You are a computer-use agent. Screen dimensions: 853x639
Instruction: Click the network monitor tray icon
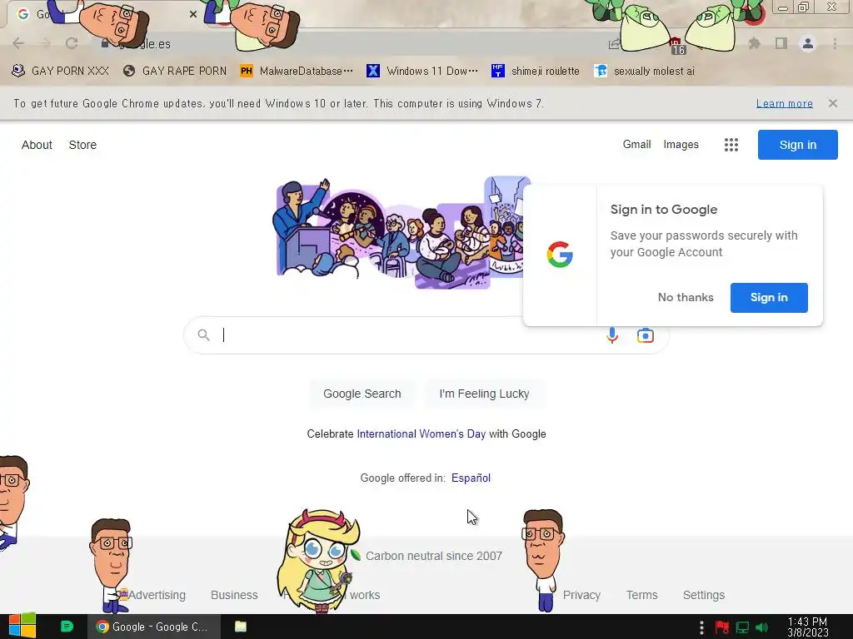pyautogui.click(x=742, y=627)
